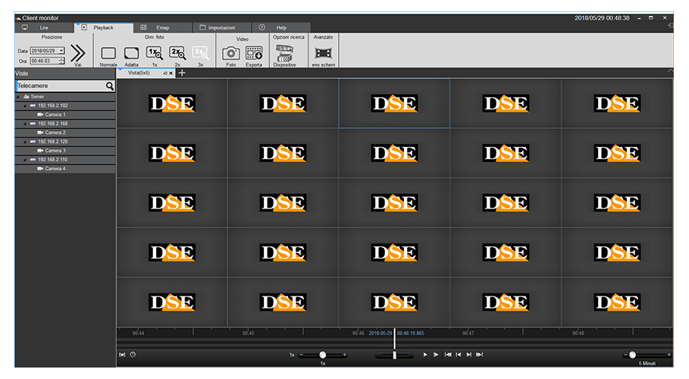
Task: Click the search magnifier in Telecamere field
Action: [110, 86]
